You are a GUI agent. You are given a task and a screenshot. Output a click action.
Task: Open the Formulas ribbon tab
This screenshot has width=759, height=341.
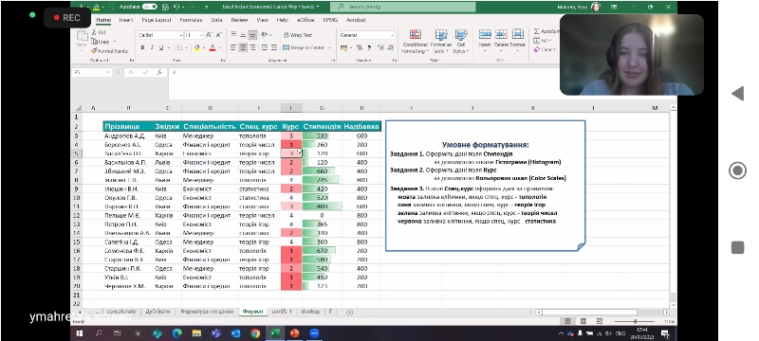click(191, 20)
